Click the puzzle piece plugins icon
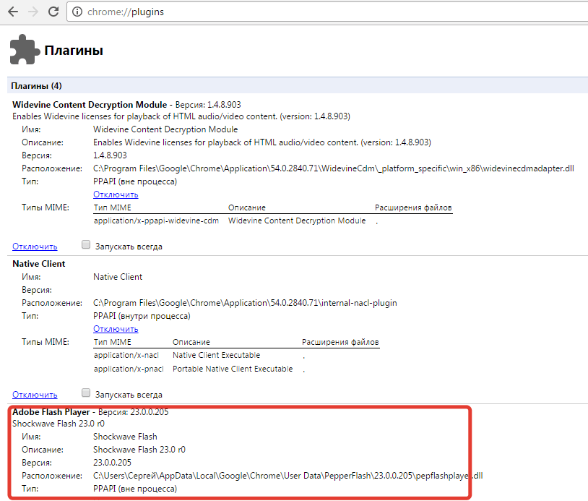This screenshot has width=588, height=501. click(24, 51)
